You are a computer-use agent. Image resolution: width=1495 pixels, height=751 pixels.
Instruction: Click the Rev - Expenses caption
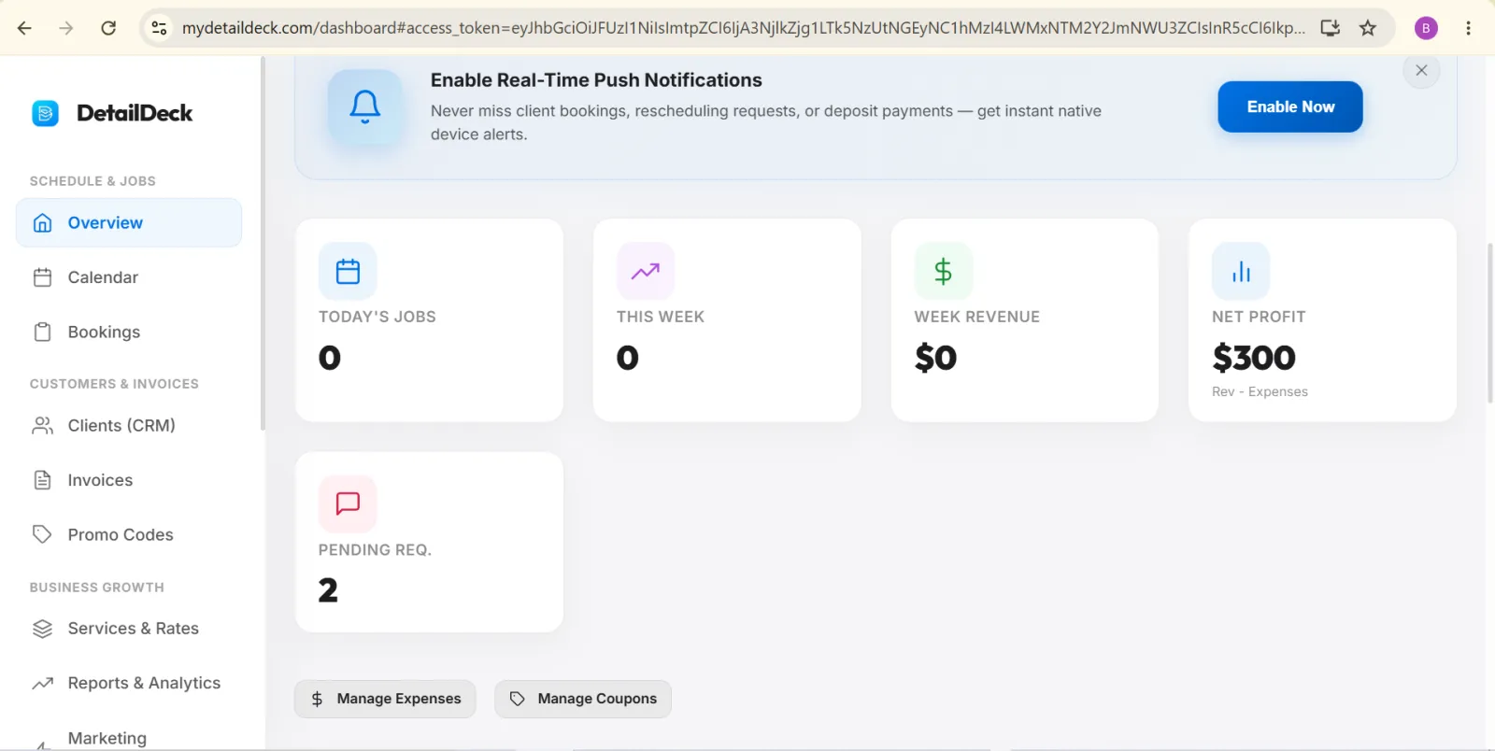click(x=1260, y=391)
